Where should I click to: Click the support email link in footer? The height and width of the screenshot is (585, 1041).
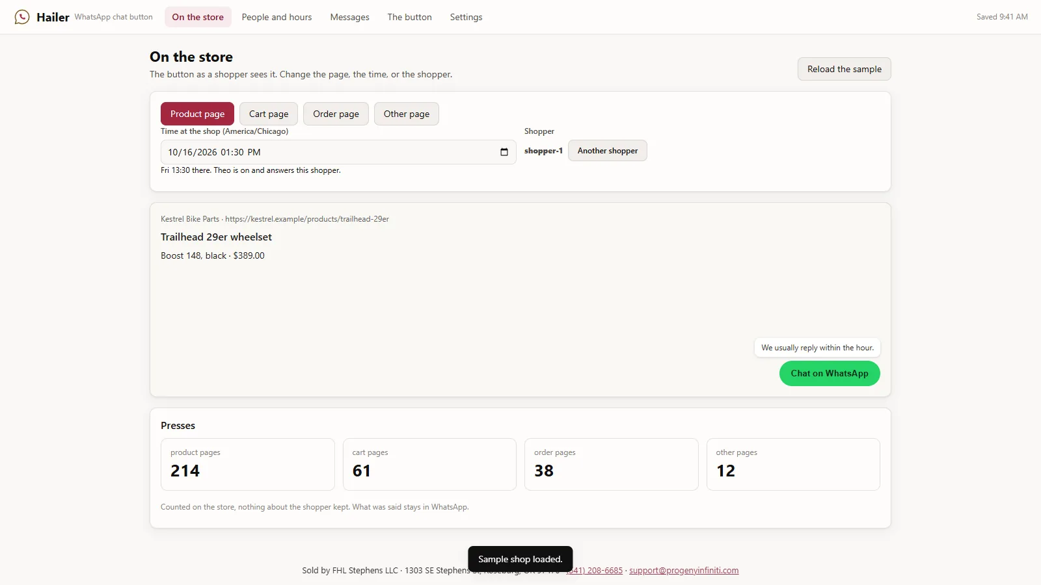pyautogui.click(x=684, y=570)
